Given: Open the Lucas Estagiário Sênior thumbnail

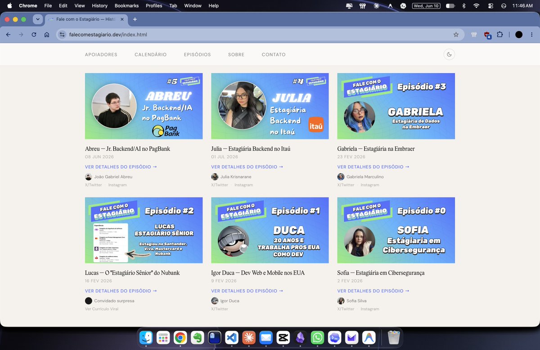Looking at the screenshot, I should (x=144, y=230).
